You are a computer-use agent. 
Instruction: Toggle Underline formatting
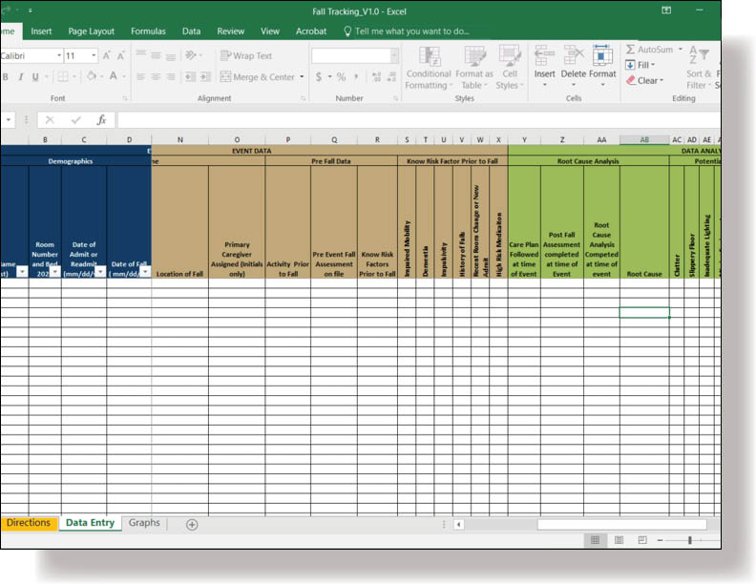click(x=35, y=76)
